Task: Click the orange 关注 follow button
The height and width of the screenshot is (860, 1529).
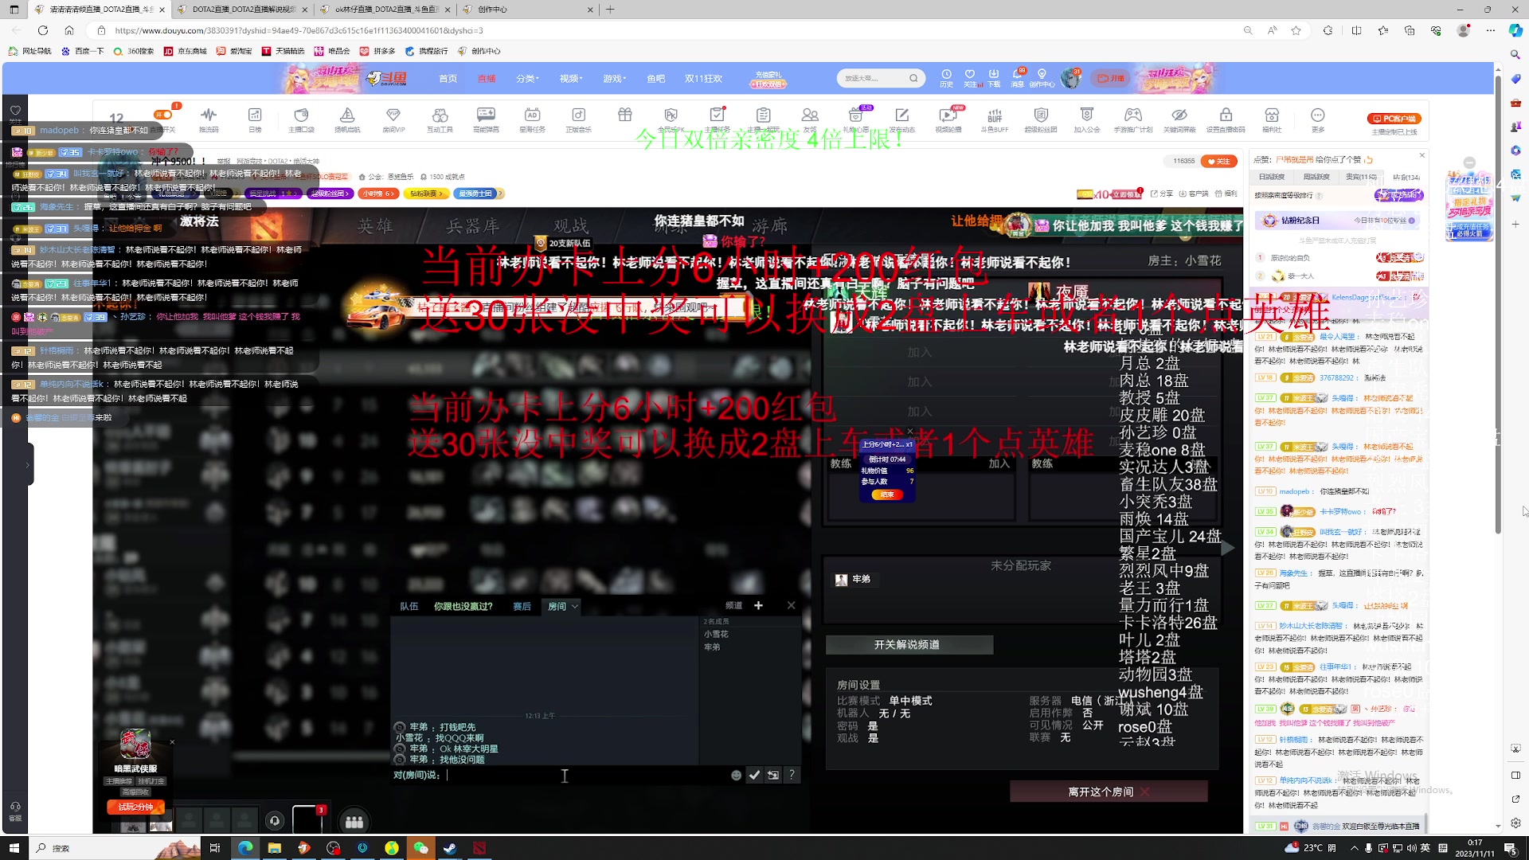Action: click(x=1218, y=161)
